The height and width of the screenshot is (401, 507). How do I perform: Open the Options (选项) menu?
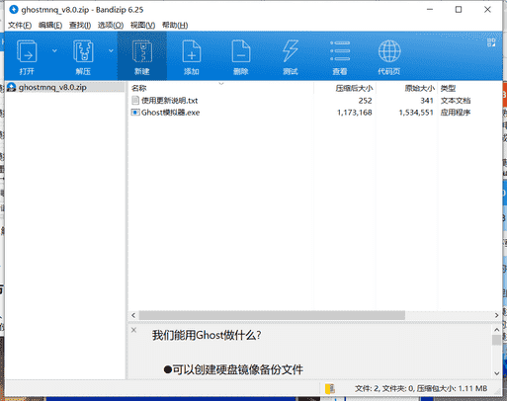click(111, 25)
